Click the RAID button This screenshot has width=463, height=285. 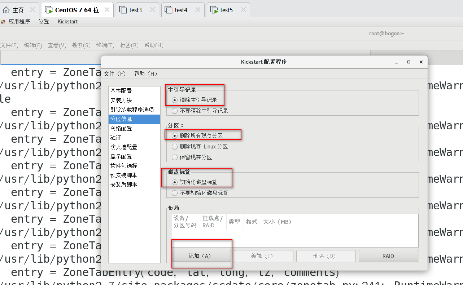pyautogui.click(x=388, y=256)
